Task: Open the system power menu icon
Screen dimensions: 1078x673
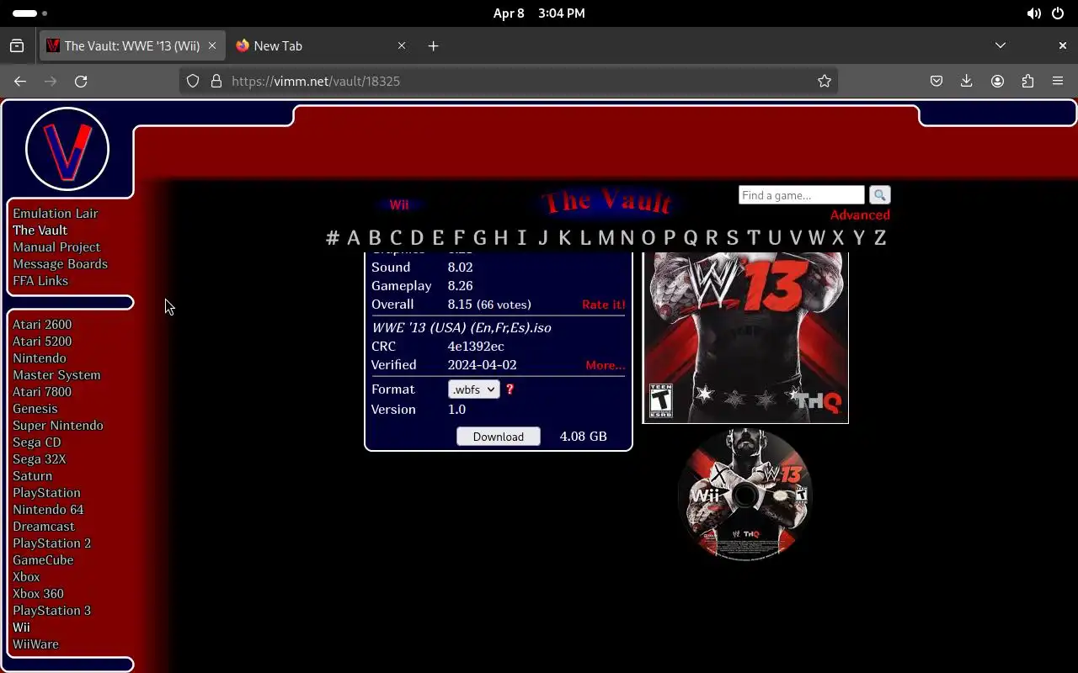Action: pos(1057,13)
